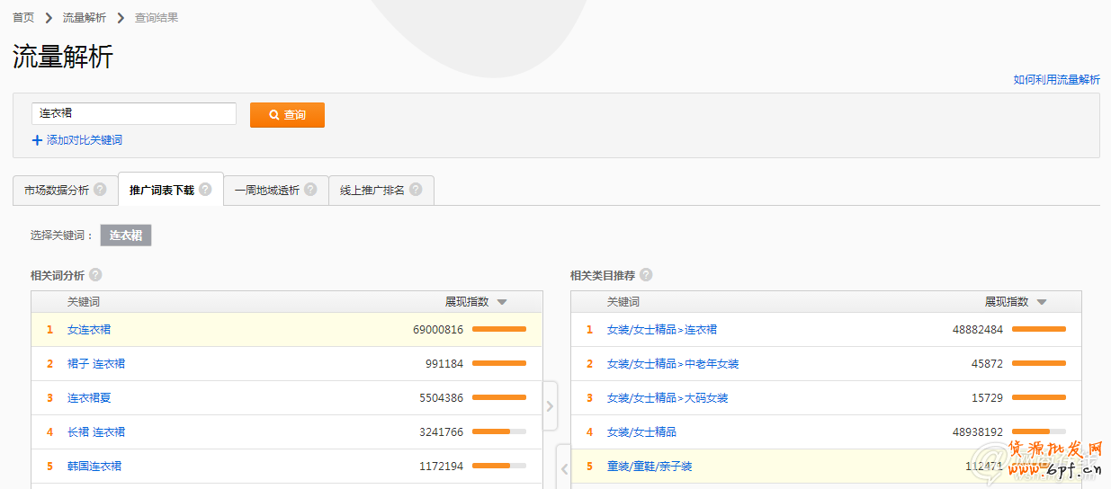Click 女连衣裙 keyword link in first row
1111x489 pixels.
click(89, 330)
